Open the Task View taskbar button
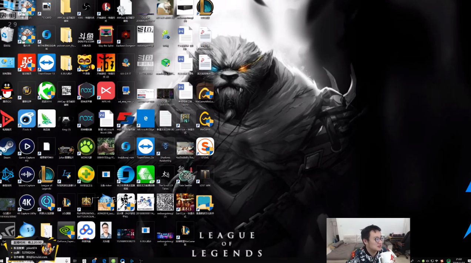471x263 pixels. (75, 261)
